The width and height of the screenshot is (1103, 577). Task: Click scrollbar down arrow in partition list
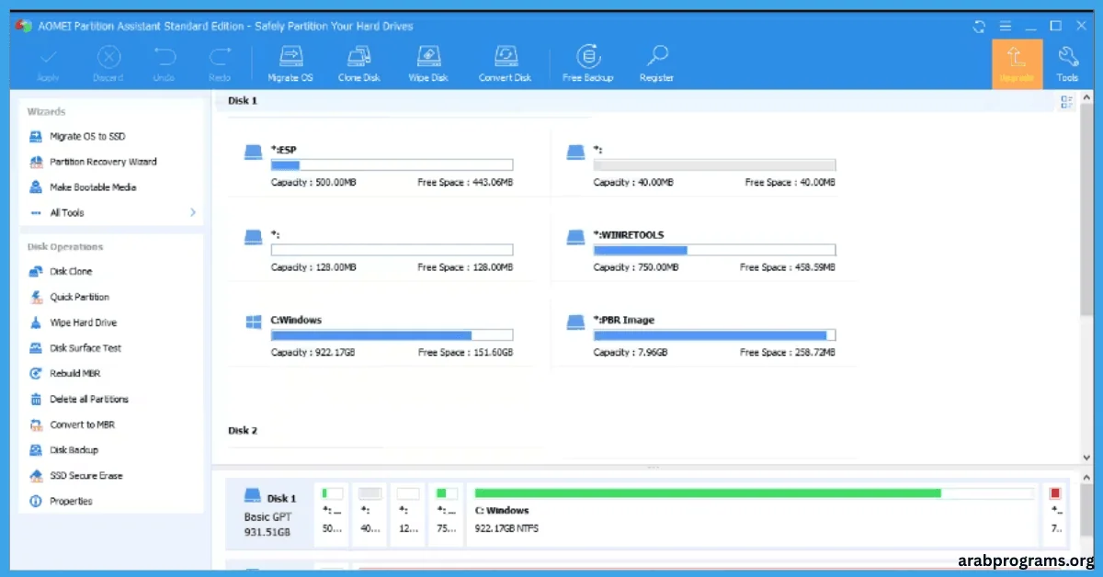1088,456
